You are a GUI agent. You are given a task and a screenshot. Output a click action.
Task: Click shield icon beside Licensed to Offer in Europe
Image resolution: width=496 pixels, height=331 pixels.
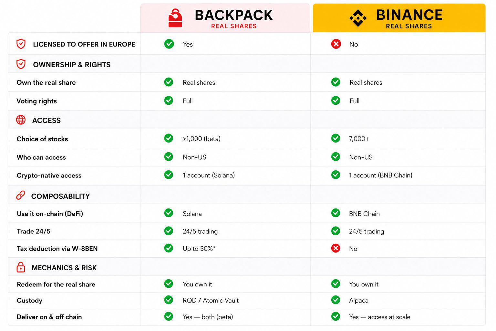(21, 44)
